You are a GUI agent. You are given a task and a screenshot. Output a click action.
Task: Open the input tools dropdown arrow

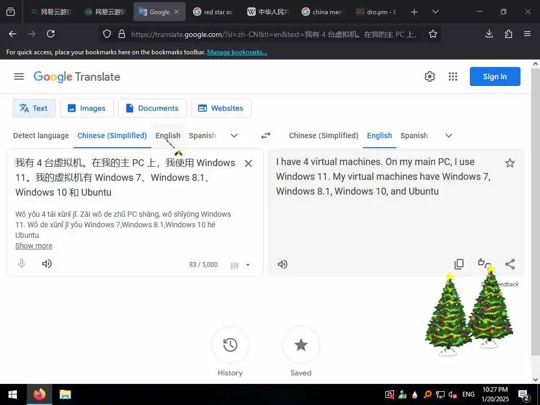click(248, 265)
